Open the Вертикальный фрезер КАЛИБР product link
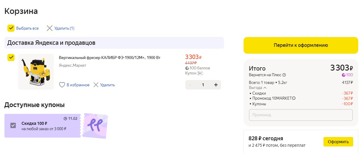 point(110,58)
